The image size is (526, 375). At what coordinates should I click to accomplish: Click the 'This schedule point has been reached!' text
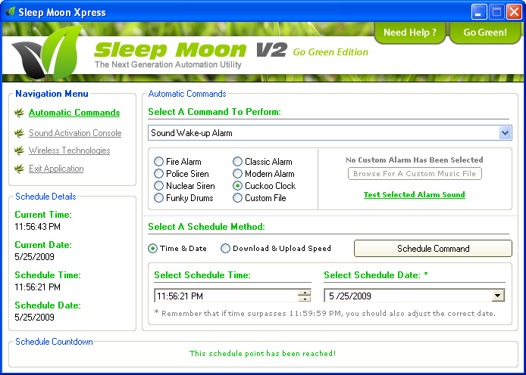[263, 354]
